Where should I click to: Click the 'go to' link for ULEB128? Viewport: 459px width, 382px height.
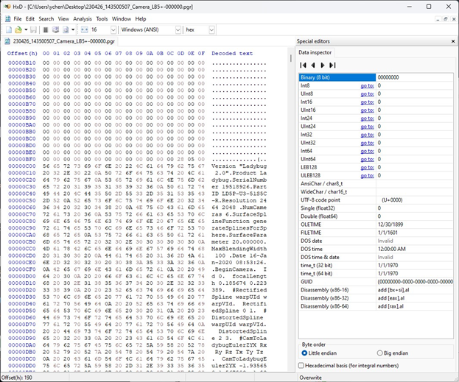[367, 176]
